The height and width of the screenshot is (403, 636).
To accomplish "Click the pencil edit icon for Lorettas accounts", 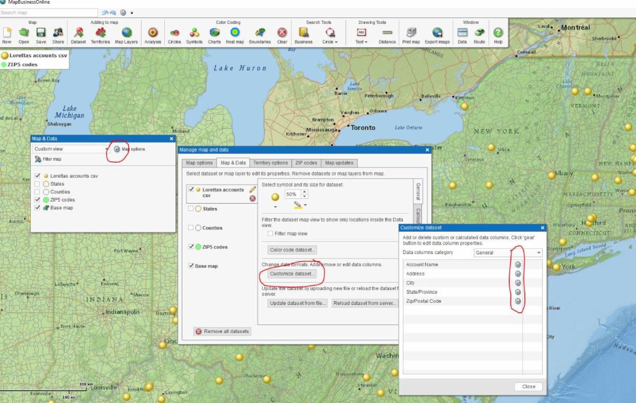I will tap(253, 189).
